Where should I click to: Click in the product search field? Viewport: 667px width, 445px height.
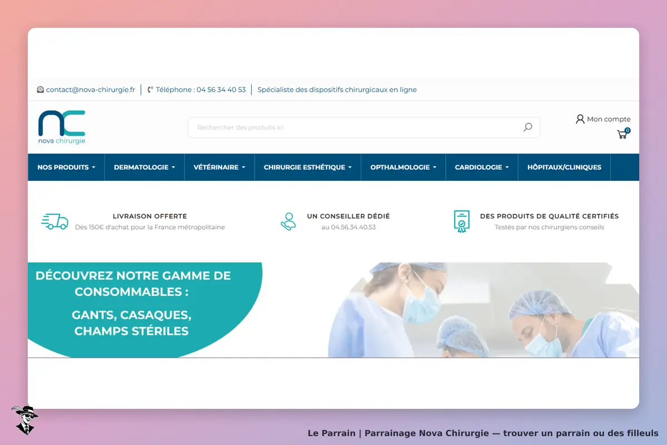click(x=364, y=127)
